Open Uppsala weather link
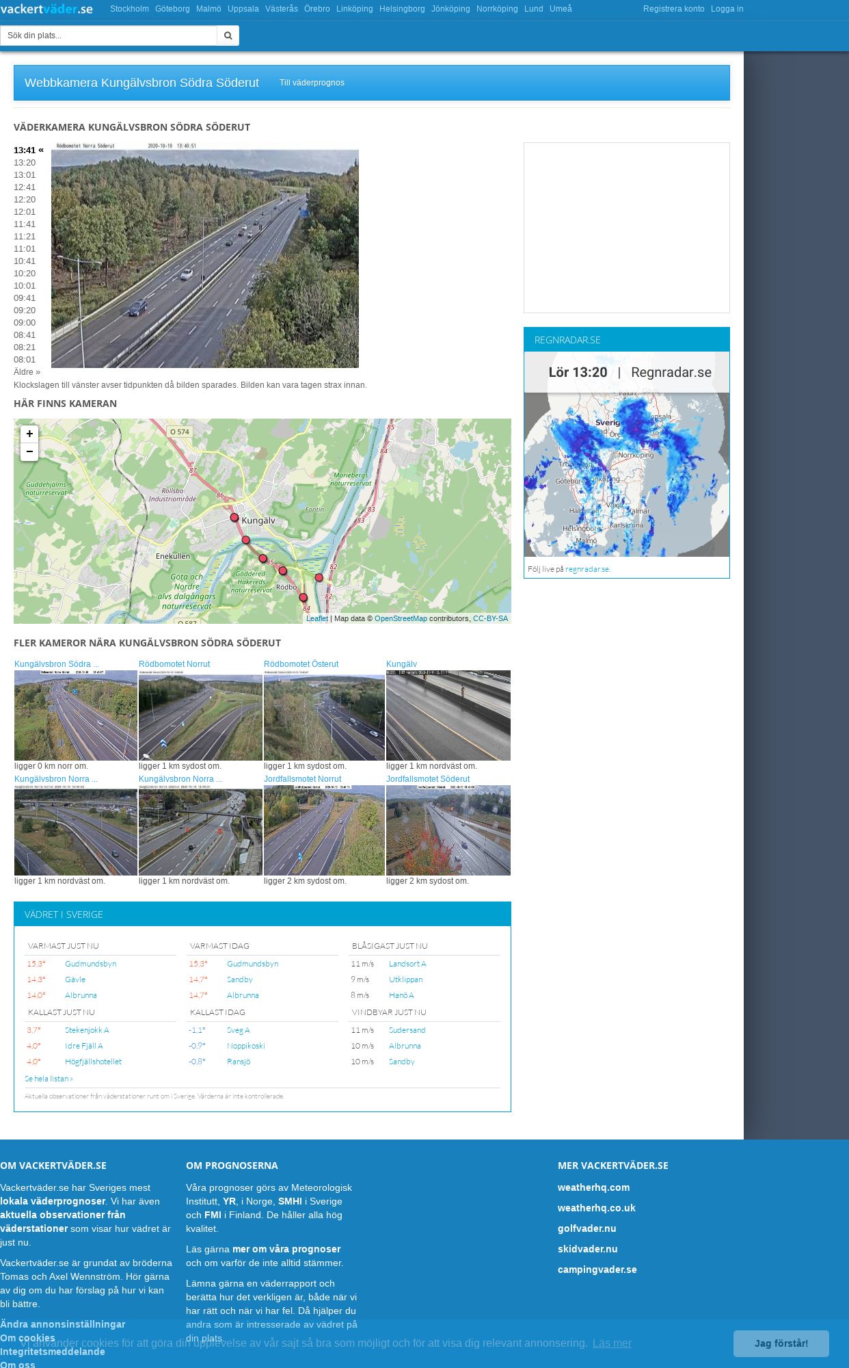Image resolution: width=849 pixels, height=1368 pixels. [243, 9]
